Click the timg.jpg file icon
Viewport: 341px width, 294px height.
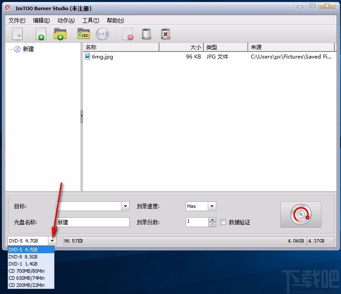pyautogui.click(x=87, y=56)
